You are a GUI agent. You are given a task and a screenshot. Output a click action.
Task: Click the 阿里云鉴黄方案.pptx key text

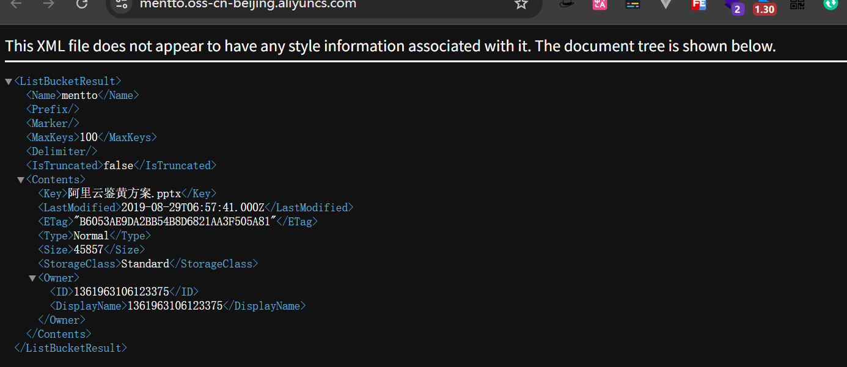tap(124, 194)
